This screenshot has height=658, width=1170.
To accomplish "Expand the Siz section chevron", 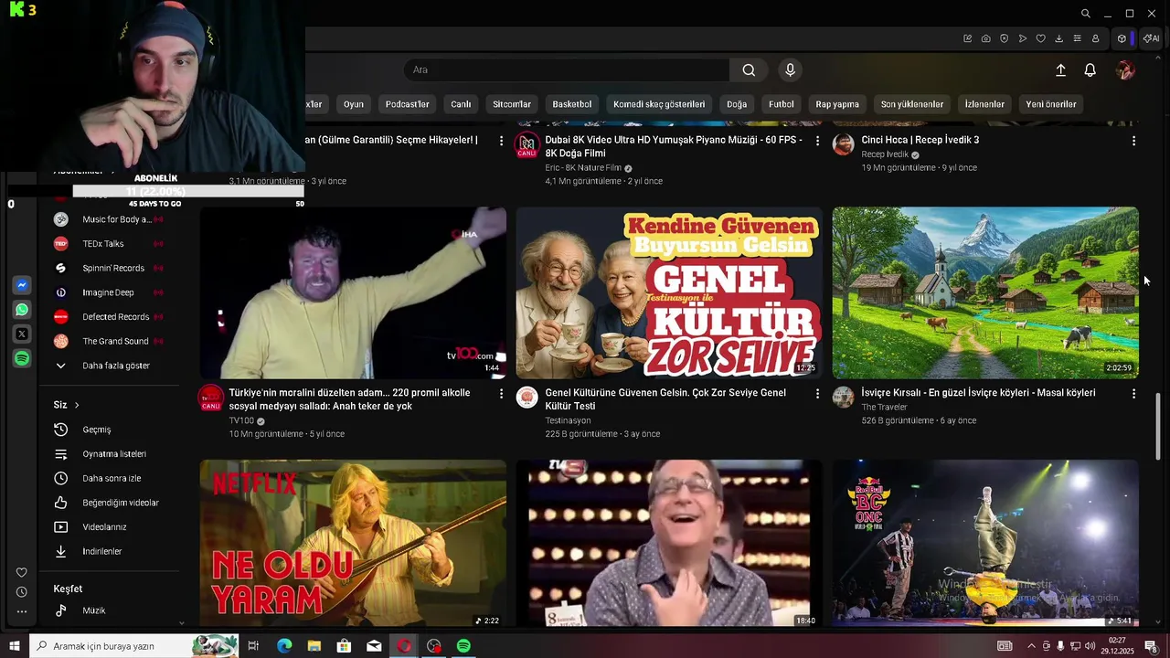I will pyautogui.click(x=77, y=405).
